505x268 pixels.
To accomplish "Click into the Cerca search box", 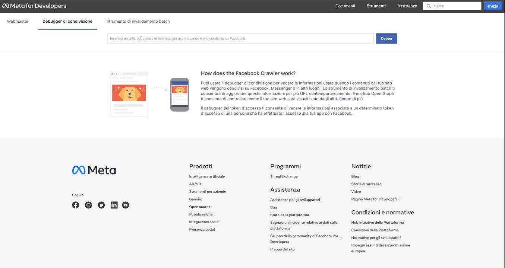I will (456, 6).
